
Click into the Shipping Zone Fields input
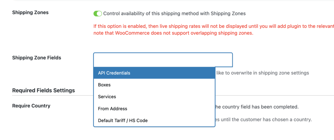click(163, 60)
